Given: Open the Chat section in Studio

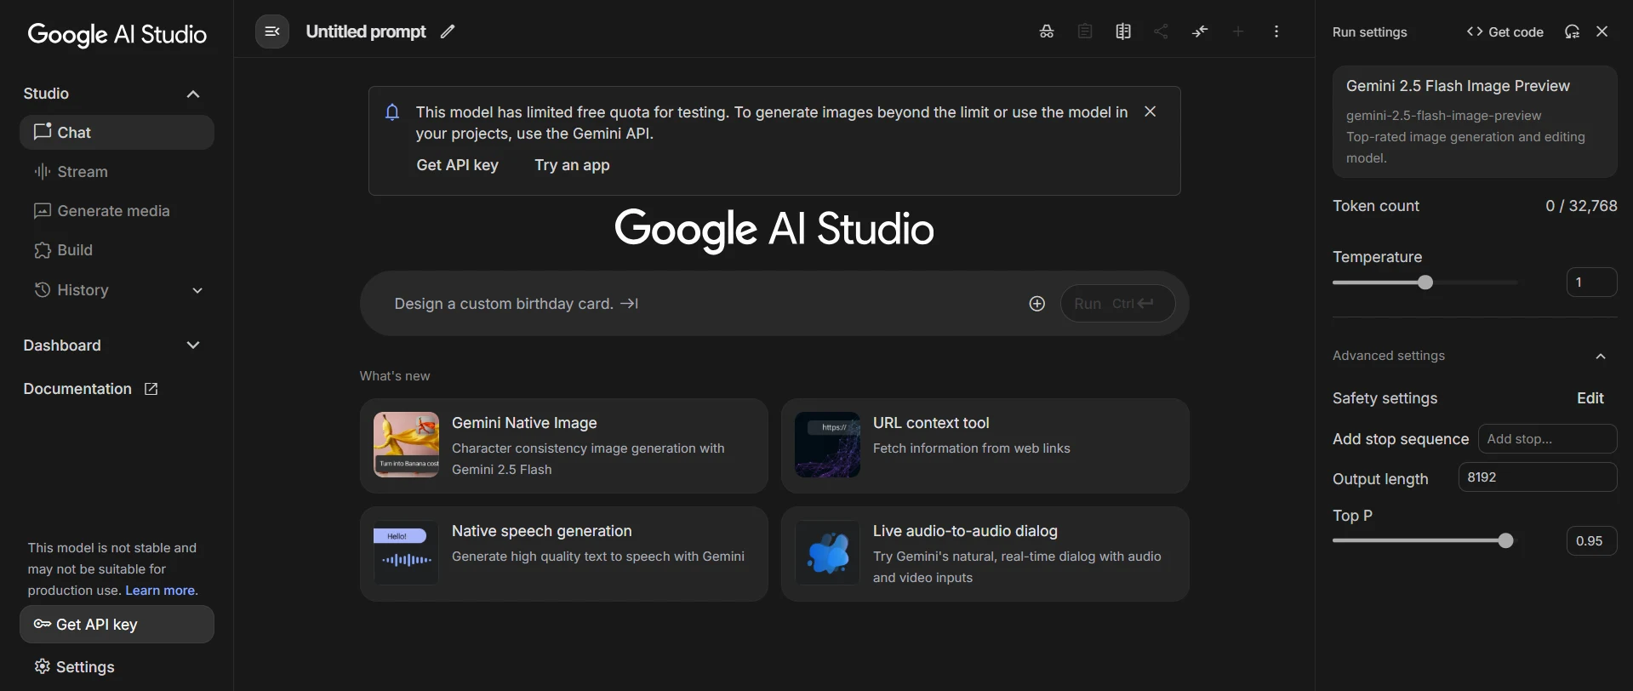Looking at the screenshot, I should tap(117, 133).
